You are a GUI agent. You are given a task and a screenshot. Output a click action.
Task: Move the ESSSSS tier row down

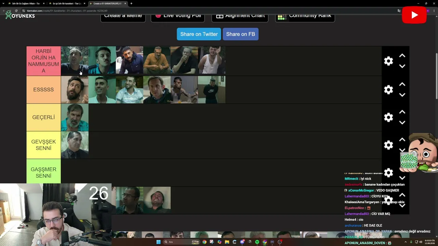[x=402, y=95]
